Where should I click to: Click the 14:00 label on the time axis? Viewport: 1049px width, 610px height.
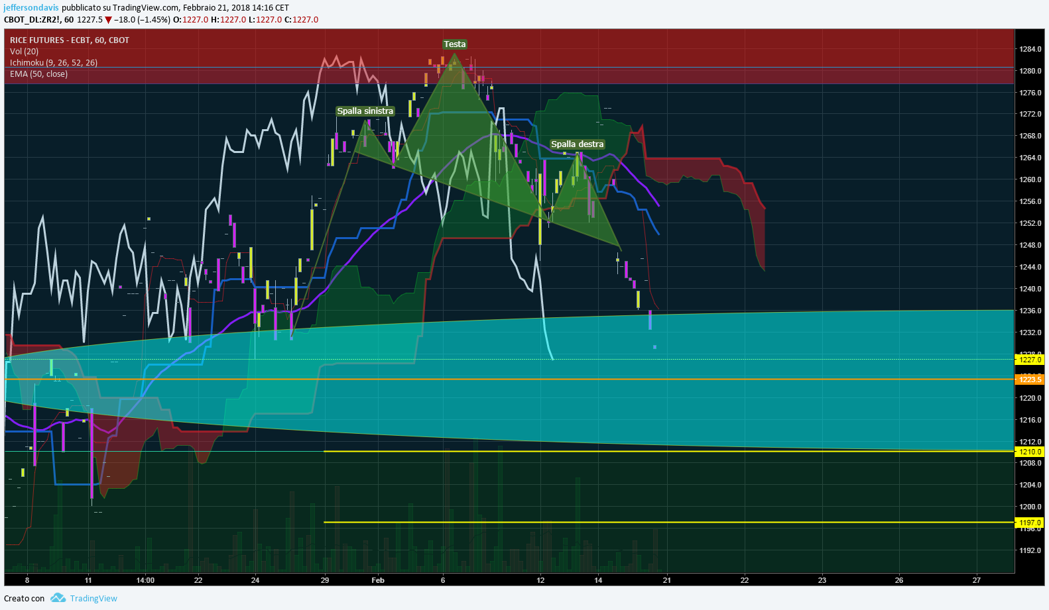145,580
